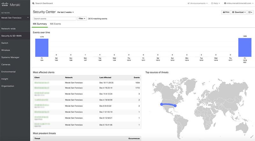Screen dimensions: 255x141
Task: Click the East Coast threat point on map
Action: click(175, 106)
